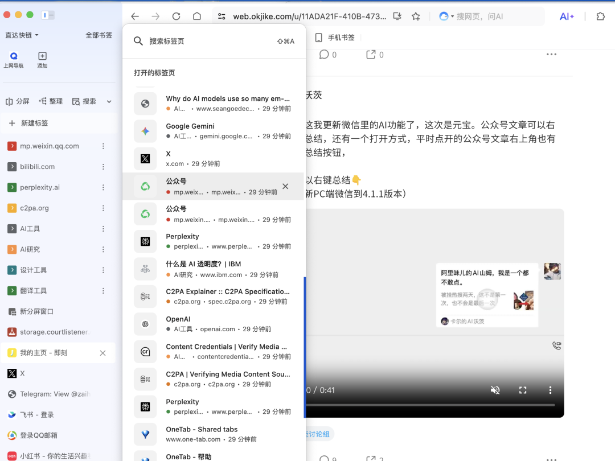Click the download page icon beside address bar
615x461 pixels.
pos(397,17)
